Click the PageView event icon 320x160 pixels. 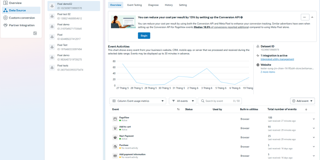pyautogui.click(x=115, y=119)
